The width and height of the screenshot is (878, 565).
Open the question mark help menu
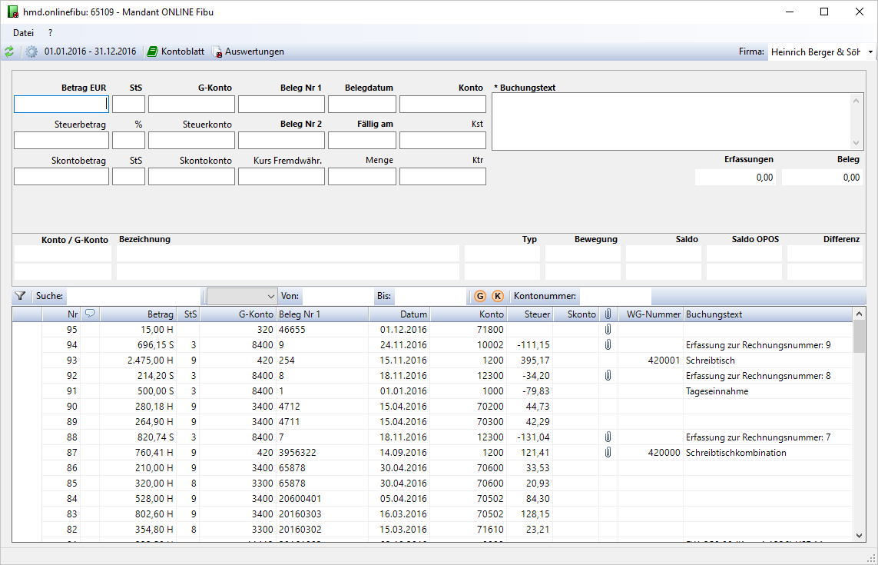[51, 33]
